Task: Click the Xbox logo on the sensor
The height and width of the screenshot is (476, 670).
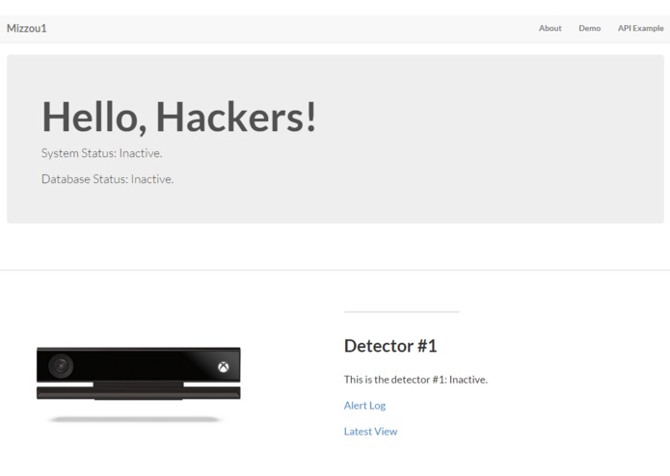Action: point(223,367)
